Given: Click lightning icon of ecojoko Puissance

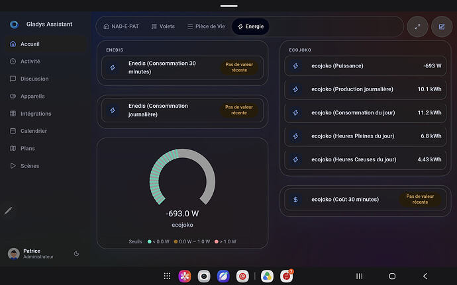Looking at the screenshot, I should point(295,65).
